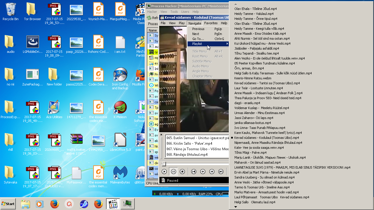
Task: Choose 'Olav Ehala - Tõeline Jõud.mp4' at top of playlist
Action: point(255,9)
